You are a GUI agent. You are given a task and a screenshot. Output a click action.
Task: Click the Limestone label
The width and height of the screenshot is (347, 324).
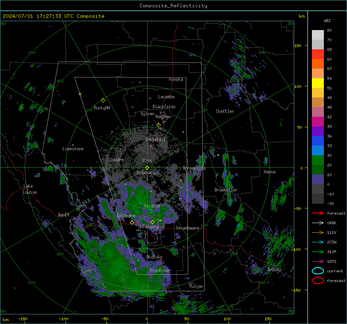click(x=73, y=149)
